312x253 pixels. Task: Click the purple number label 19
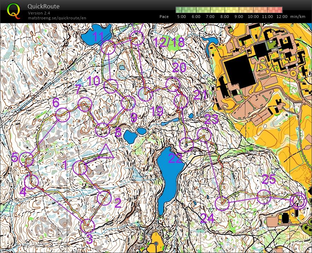tap(157, 111)
